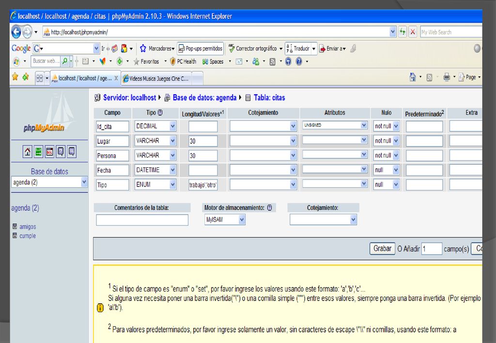Click the My Web Search box
This screenshot has width=496, height=343.
click(x=451, y=32)
